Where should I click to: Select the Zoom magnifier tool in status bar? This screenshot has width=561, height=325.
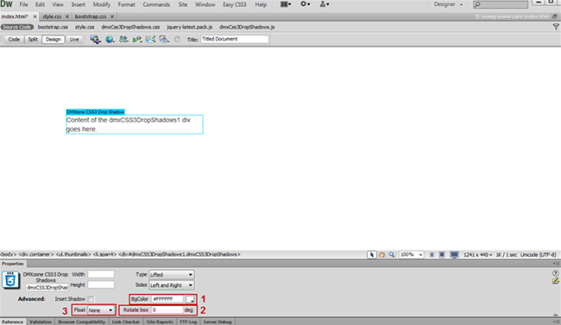(392, 254)
